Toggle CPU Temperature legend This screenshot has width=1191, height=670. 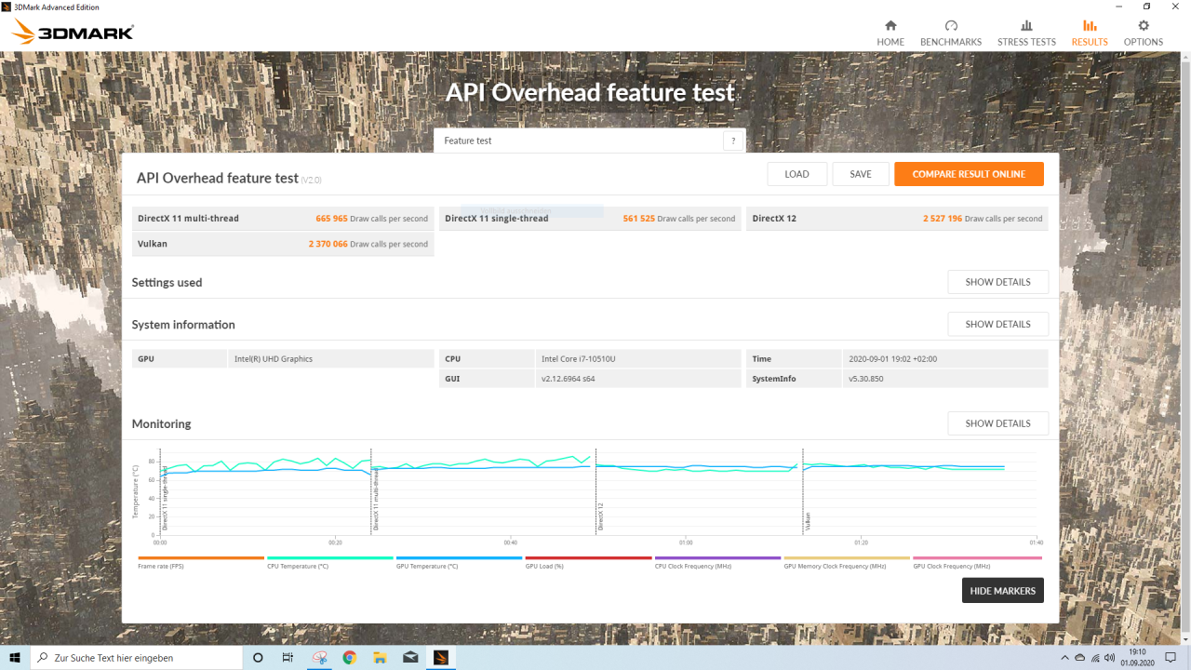(330, 562)
